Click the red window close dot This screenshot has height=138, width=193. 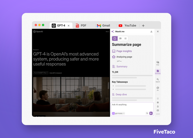[x=36, y=25]
